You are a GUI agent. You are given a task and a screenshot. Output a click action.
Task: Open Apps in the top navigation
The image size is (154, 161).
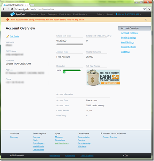[43, 14]
